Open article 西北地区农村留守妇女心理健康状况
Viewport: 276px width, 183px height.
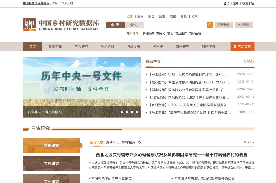point(171,155)
